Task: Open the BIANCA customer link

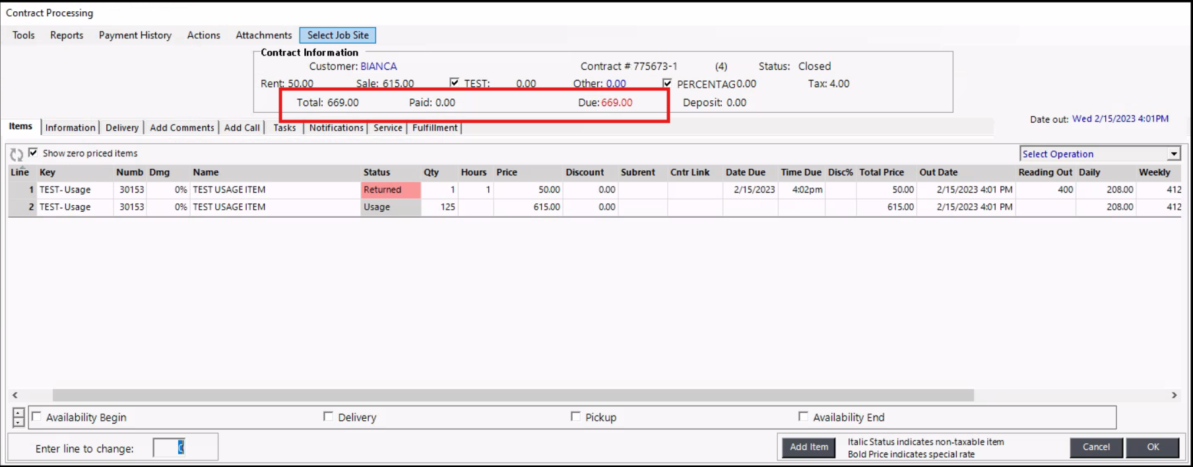Action: [x=379, y=67]
